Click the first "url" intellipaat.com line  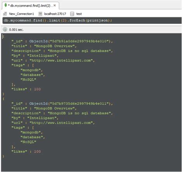point(53,60)
